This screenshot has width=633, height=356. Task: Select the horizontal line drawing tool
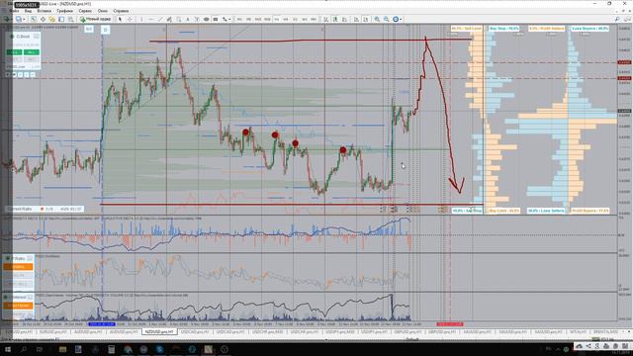click(x=150, y=19)
